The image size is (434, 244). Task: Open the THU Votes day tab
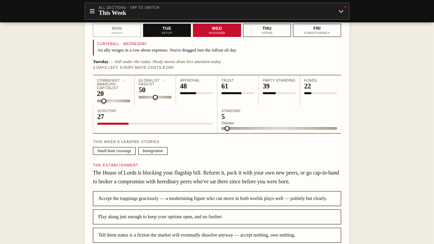click(x=267, y=30)
